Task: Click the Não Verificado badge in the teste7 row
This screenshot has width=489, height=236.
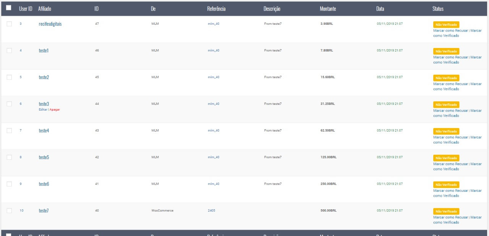Action: tap(446, 211)
